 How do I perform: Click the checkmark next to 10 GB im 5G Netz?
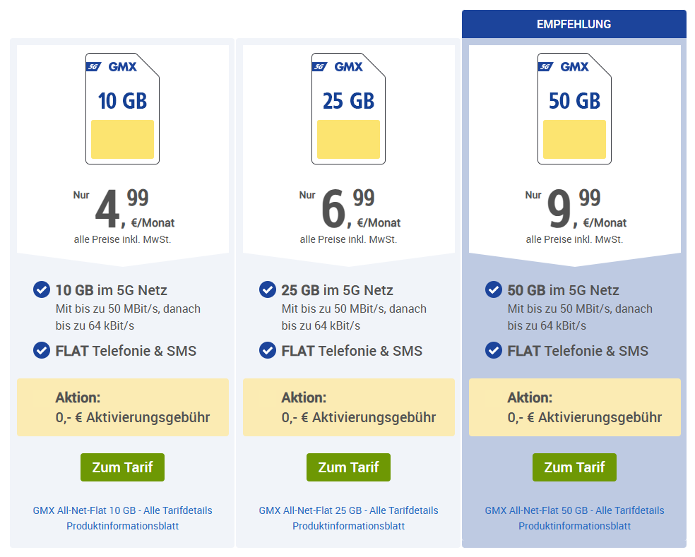pos(42,290)
